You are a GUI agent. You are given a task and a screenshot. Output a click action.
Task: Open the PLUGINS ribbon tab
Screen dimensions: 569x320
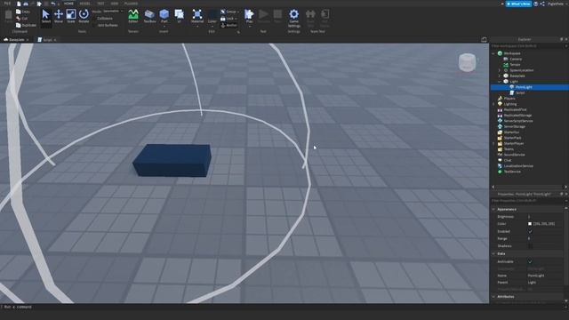pos(131,4)
